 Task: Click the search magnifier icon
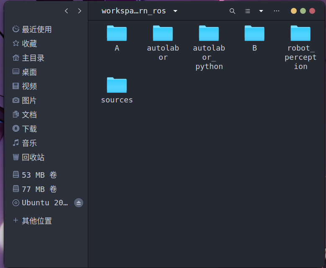tap(232, 11)
